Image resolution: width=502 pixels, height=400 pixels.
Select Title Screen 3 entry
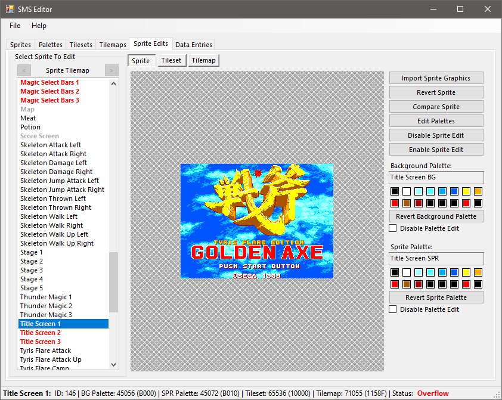63,342
